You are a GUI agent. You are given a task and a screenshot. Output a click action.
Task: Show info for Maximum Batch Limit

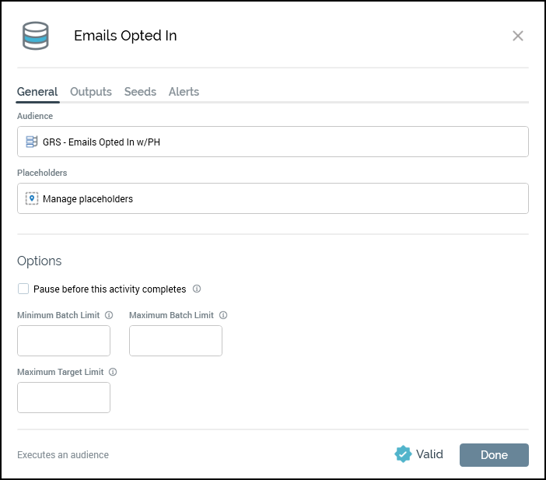[x=223, y=315]
